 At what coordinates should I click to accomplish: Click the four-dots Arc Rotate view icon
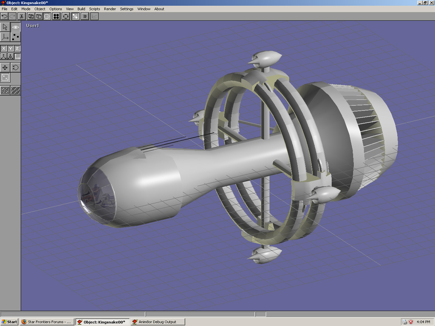click(x=56, y=17)
